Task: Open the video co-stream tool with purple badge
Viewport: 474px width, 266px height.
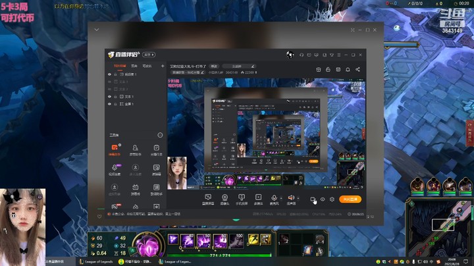Action: point(115,170)
